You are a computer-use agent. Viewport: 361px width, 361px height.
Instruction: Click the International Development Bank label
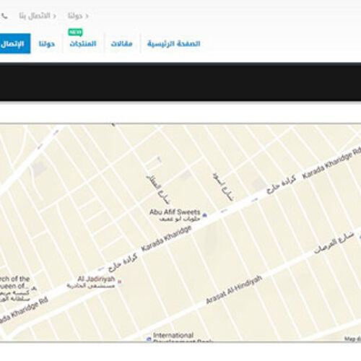183,336
